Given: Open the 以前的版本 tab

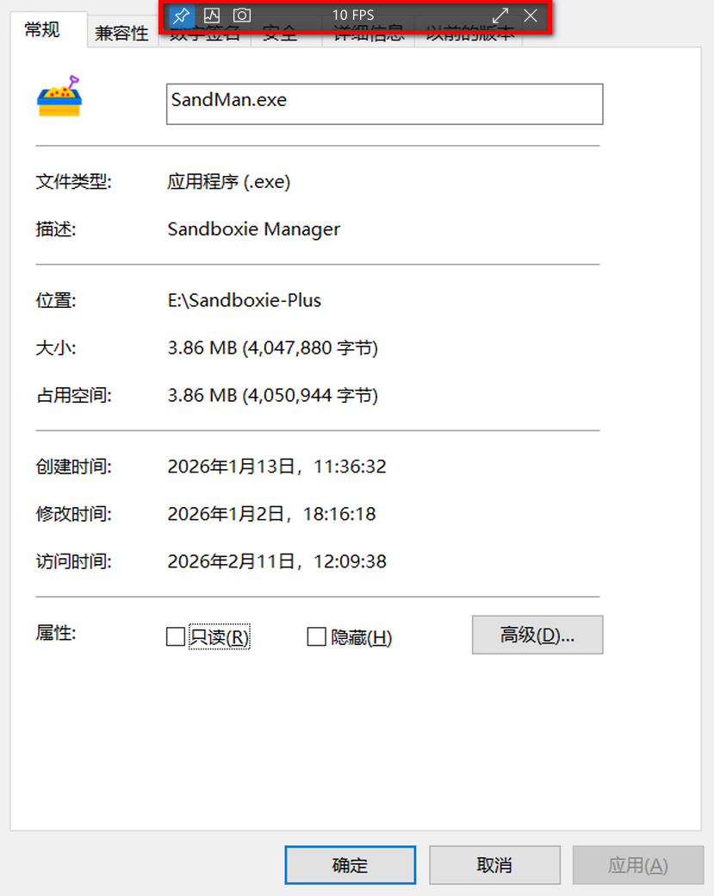Looking at the screenshot, I should pyautogui.click(x=469, y=40).
